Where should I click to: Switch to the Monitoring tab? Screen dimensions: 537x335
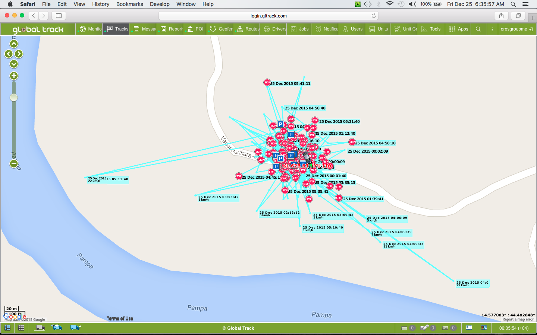(x=91, y=29)
